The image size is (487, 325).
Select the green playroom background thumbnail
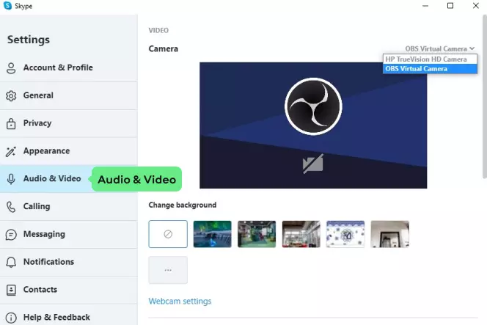tap(257, 234)
